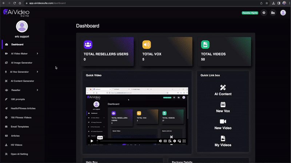Toggle closed captions on Quick Video

click(x=165, y=141)
